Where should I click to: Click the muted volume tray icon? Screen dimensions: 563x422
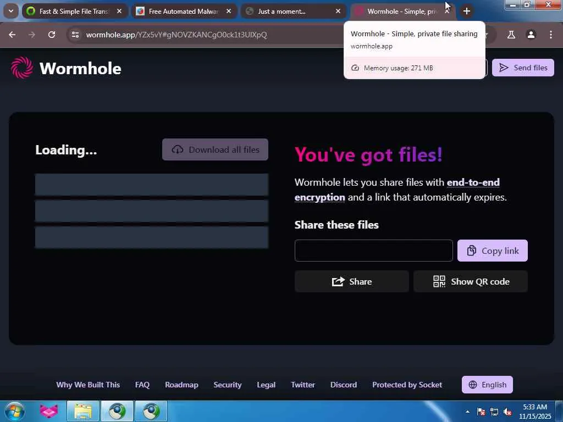507,412
